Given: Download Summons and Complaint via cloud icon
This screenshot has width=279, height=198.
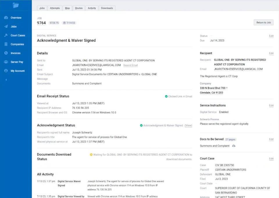Looking at the screenshot, I should [234, 146].
